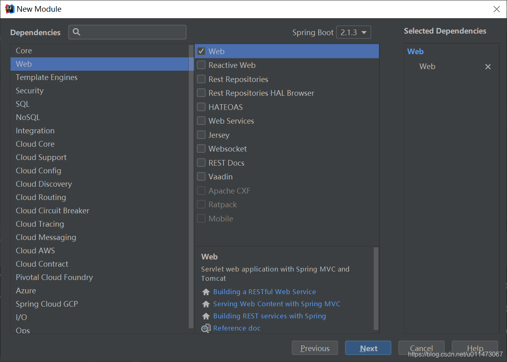Click the description panel vertical scrollbar
Viewport: 507px width, 362px height.
(x=376, y=288)
